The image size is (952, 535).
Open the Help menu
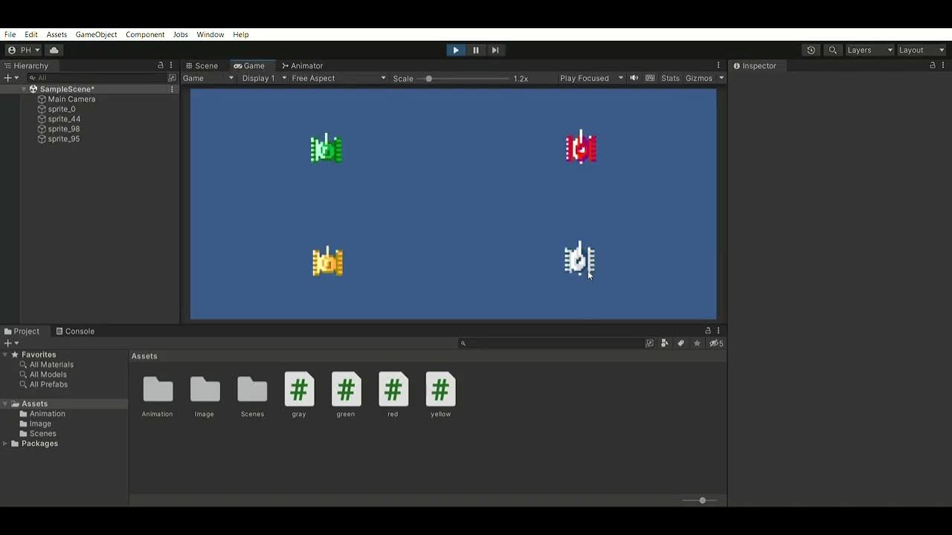pos(240,34)
